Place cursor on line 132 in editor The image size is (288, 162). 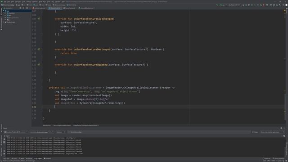(163, 107)
